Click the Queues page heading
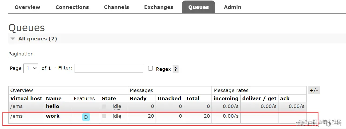 pyautogui.click(x=26, y=28)
